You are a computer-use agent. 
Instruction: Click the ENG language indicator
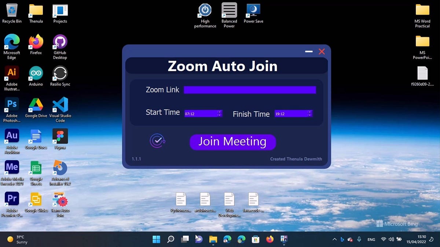[371, 239]
